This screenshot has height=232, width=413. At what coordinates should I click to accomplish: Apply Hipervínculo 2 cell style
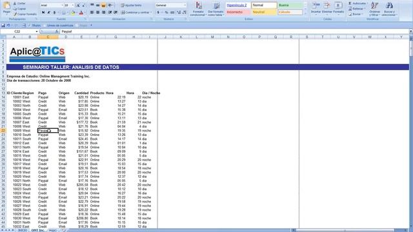tap(238, 5)
